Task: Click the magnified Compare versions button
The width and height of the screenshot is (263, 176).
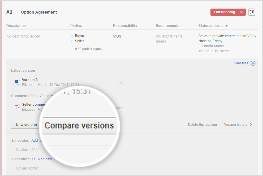Action: [x=79, y=126]
